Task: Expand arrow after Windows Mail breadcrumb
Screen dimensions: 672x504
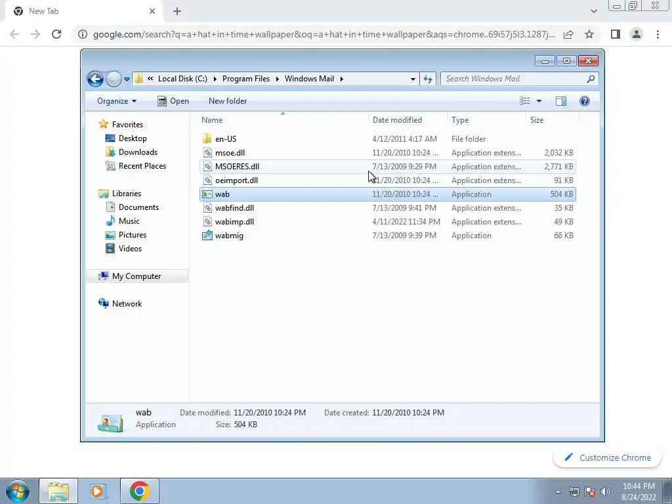Action: 341,79
